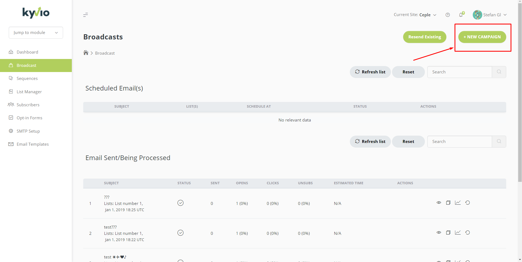Open Opt-in Forms in the sidebar

36,118
